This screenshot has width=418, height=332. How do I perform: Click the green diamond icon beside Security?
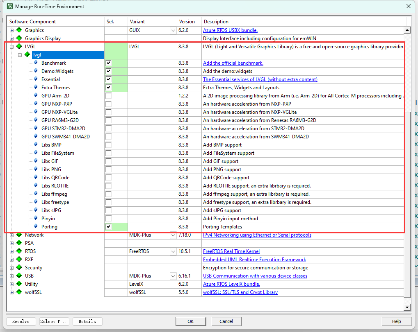19,268
